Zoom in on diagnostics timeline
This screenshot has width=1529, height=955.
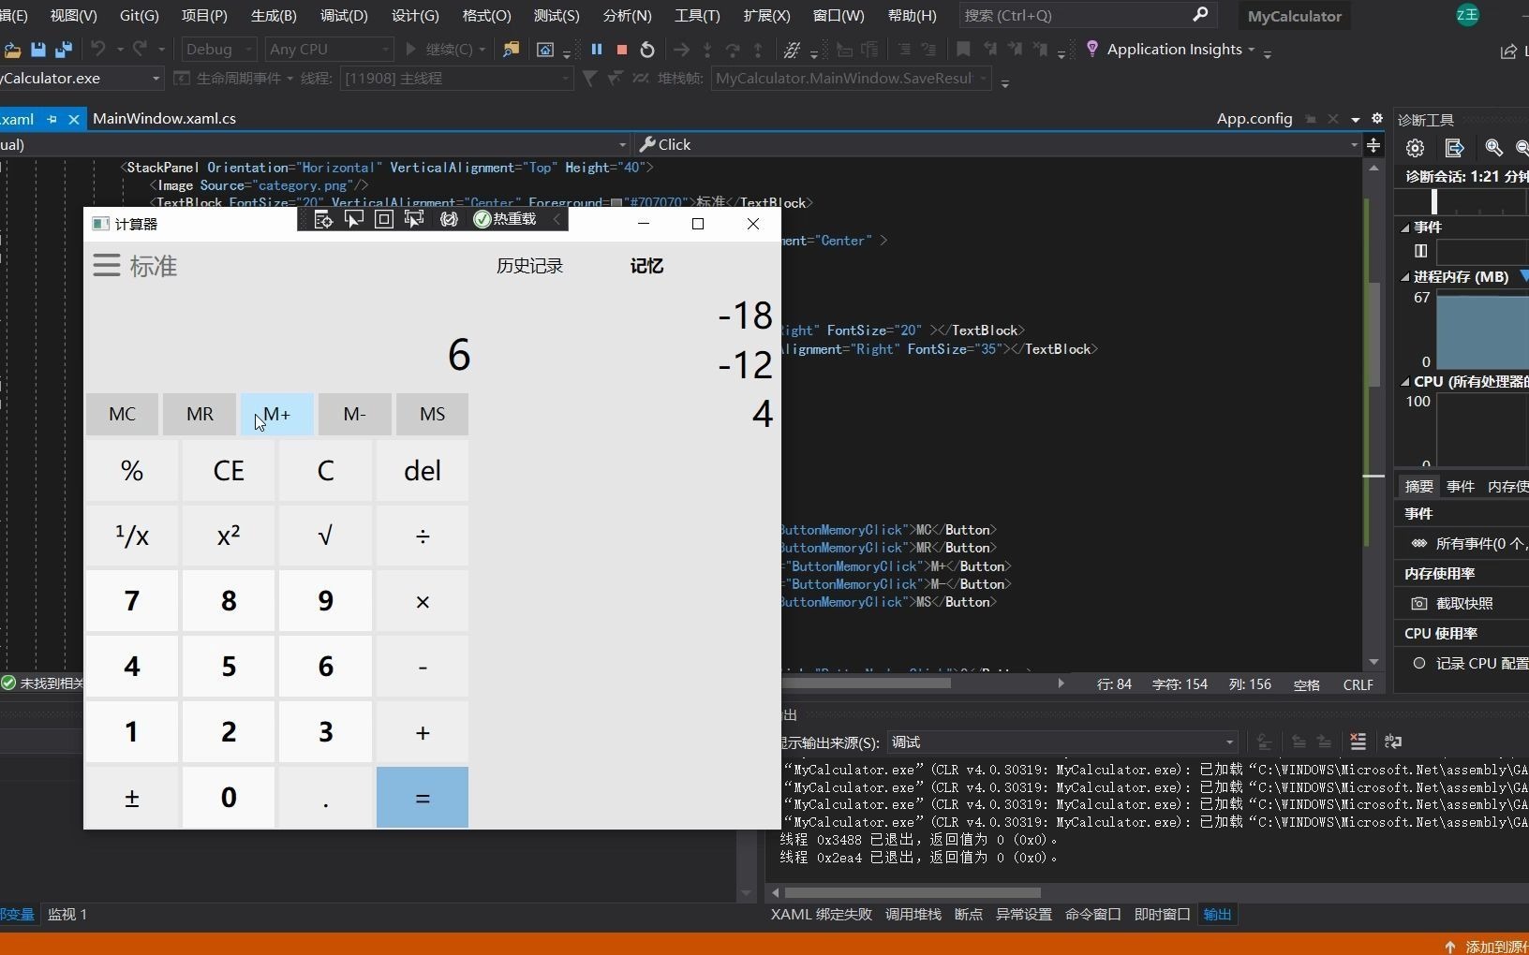[1493, 148]
